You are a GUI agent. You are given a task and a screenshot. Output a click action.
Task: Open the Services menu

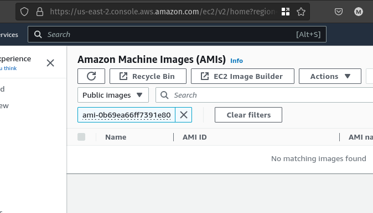pos(9,35)
